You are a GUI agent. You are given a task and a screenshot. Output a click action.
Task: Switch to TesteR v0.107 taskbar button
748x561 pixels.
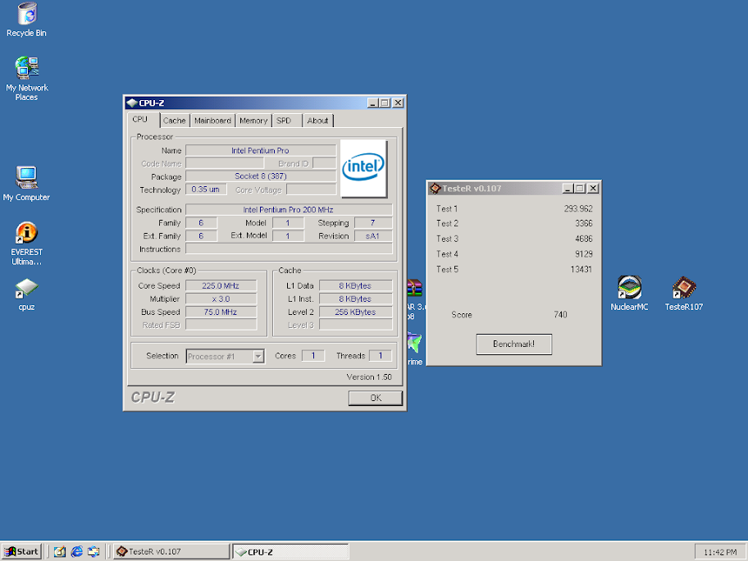[171, 551]
